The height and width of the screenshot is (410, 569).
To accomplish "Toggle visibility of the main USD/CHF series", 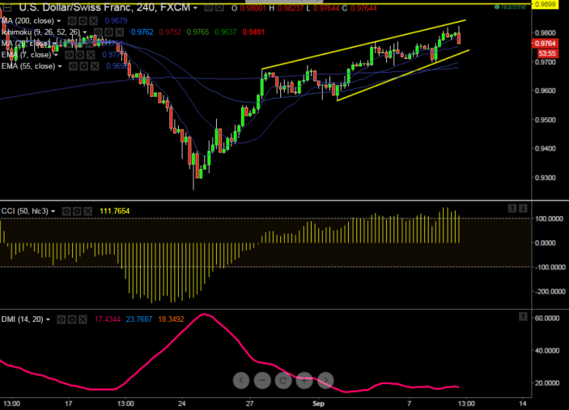I will pos(208,7).
